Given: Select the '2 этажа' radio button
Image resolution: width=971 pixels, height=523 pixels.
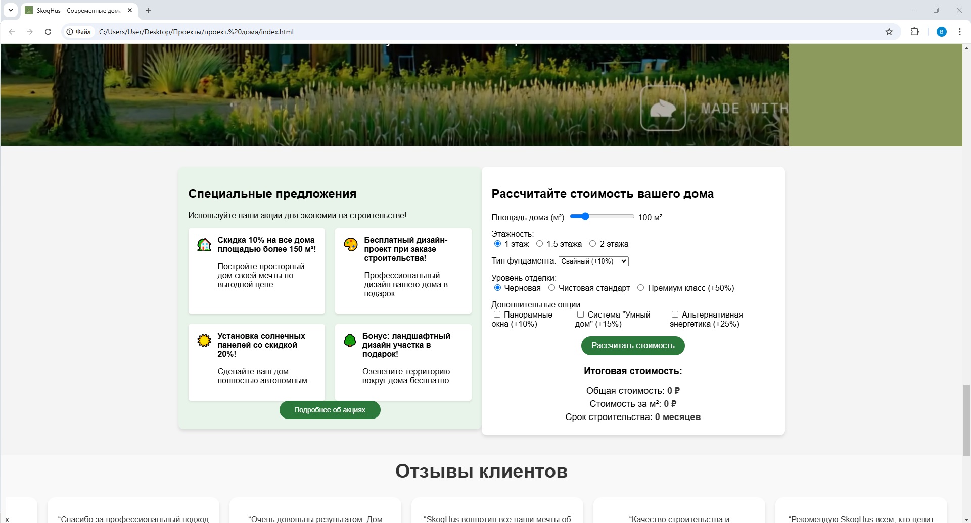Looking at the screenshot, I should click(592, 243).
